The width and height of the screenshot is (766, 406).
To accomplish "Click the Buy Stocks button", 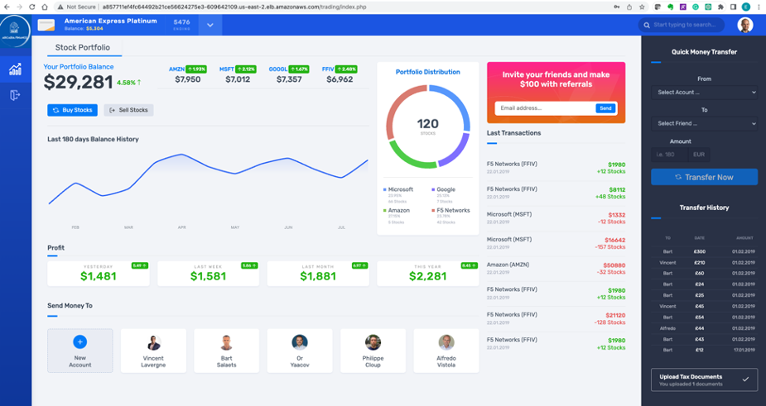I will (72, 110).
